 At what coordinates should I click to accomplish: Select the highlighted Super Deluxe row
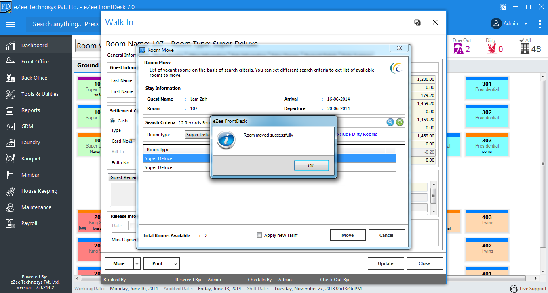[x=270, y=158]
